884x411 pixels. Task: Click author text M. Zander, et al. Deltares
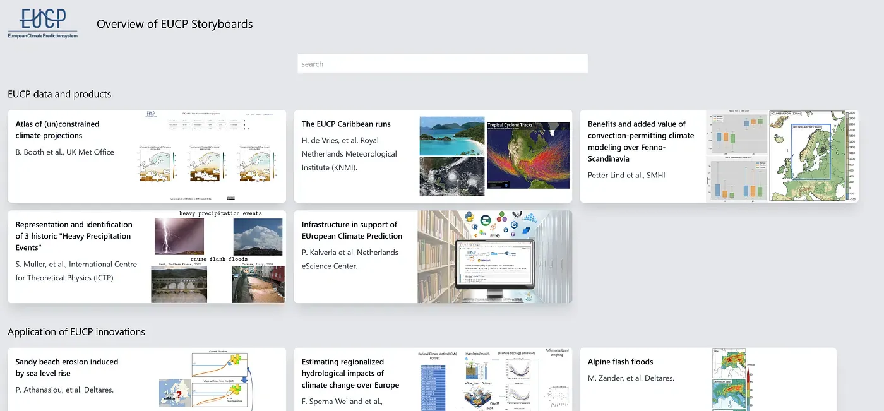pyautogui.click(x=631, y=378)
